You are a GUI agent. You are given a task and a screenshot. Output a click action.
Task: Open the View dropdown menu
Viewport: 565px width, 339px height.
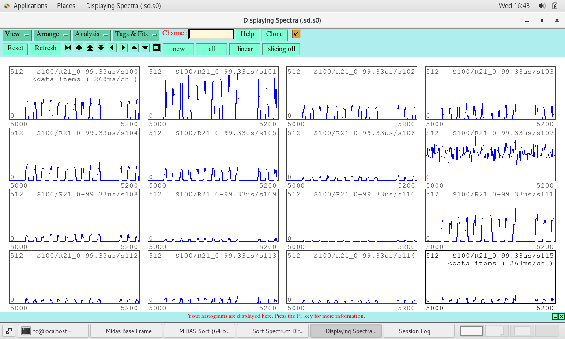(x=17, y=34)
